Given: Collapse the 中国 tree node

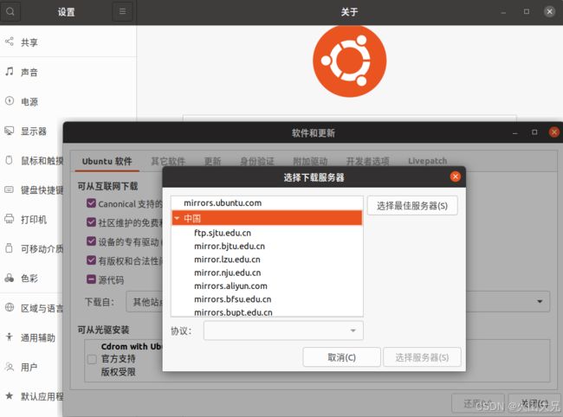Looking at the screenshot, I should pyautogui.click(x=177, y=218).
